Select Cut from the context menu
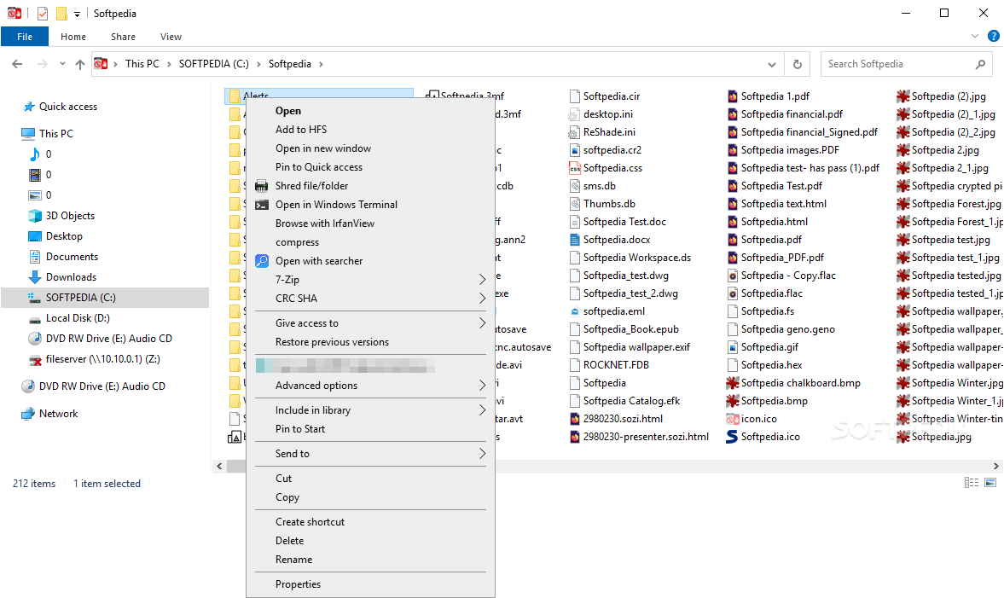The height and width of the screenshot is (598, 1004). (x=284, y=479)
